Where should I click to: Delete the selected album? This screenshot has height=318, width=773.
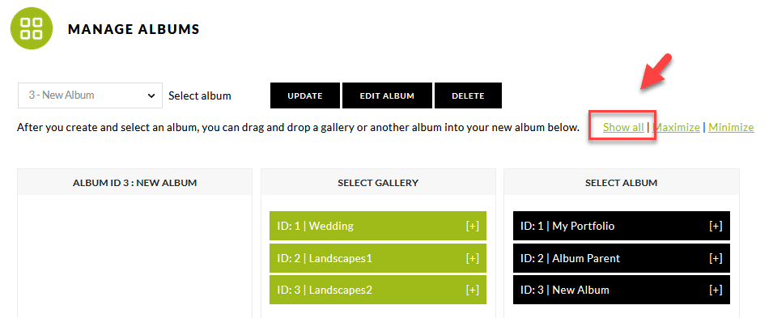click(468, 95)
